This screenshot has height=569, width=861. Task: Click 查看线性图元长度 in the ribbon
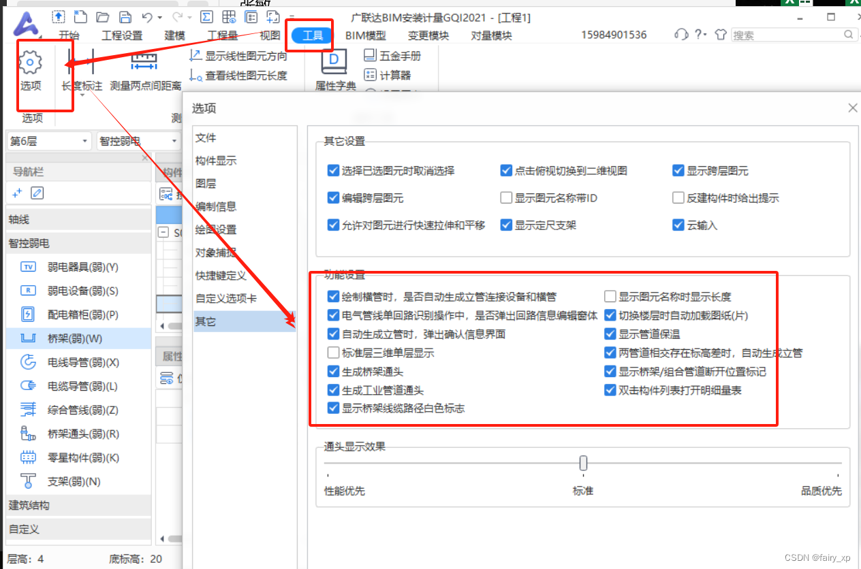[x=239, y=76]
